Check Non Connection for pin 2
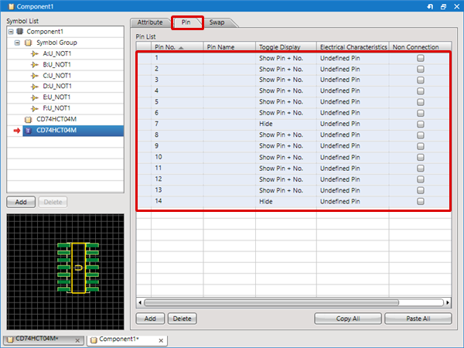Image resolution: width=464 pixels, height=348 pixels. [x=421, y=69]
